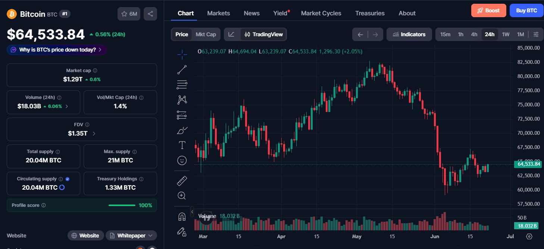This screenshot has width=544, height=249.
Task: Show info for Treasury Holdings
Action: (x=141, y=179)
